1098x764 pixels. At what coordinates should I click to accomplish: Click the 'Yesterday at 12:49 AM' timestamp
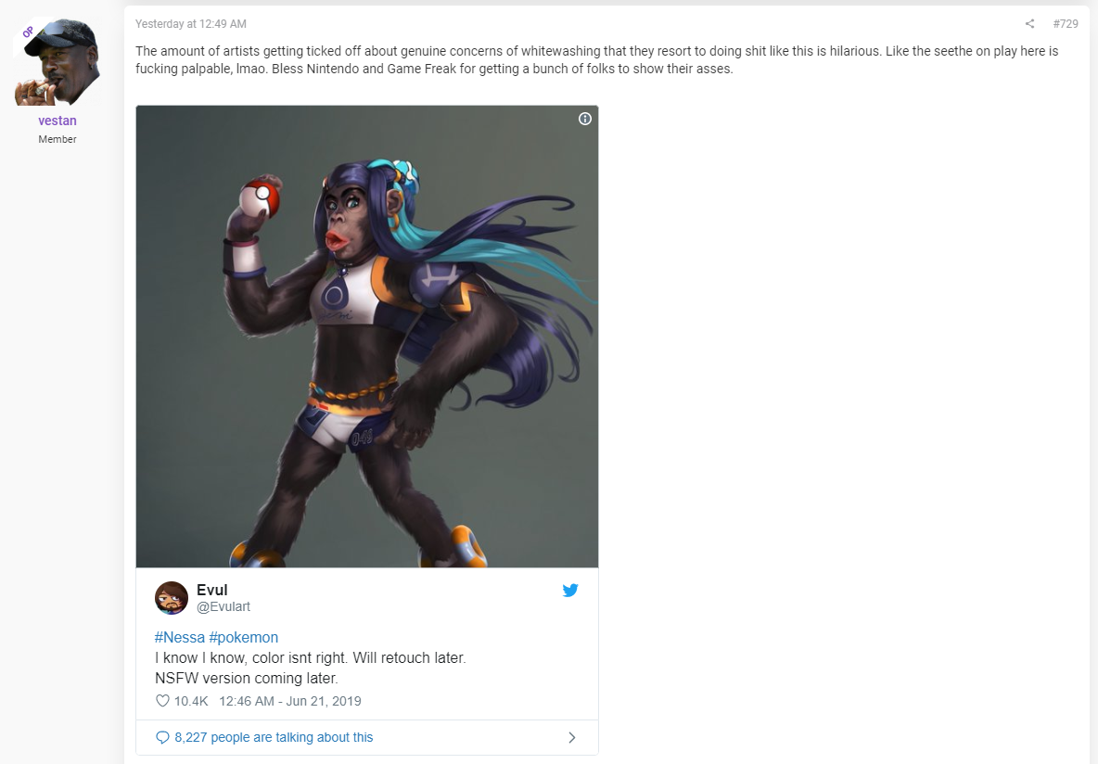(x=190, y=24)
